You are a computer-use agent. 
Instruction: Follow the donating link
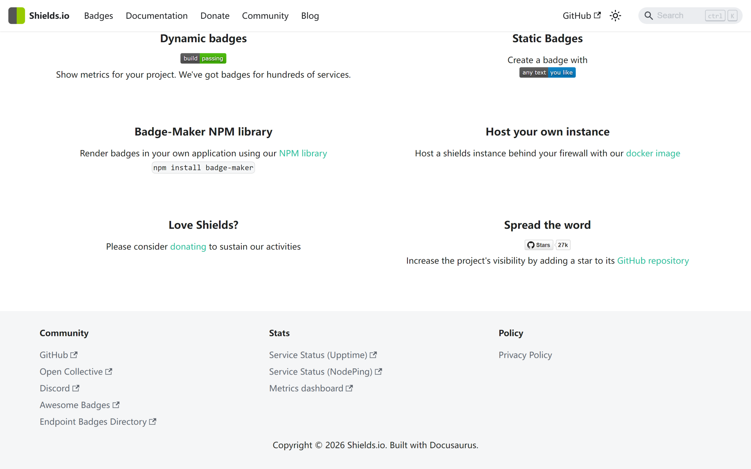coord(188,247)
